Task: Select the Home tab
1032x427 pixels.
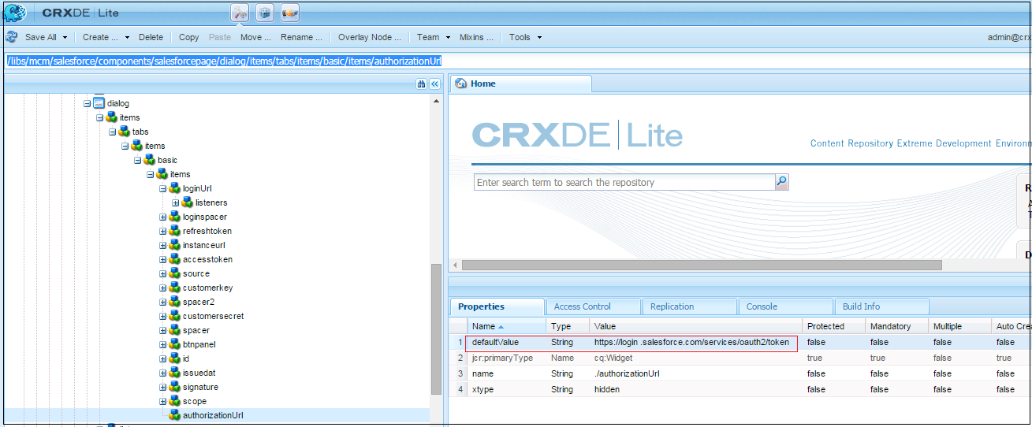Action: tap(520, 84)
